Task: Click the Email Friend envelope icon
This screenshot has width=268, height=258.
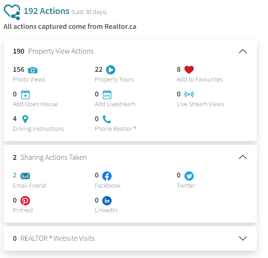Action: (25, 176)
